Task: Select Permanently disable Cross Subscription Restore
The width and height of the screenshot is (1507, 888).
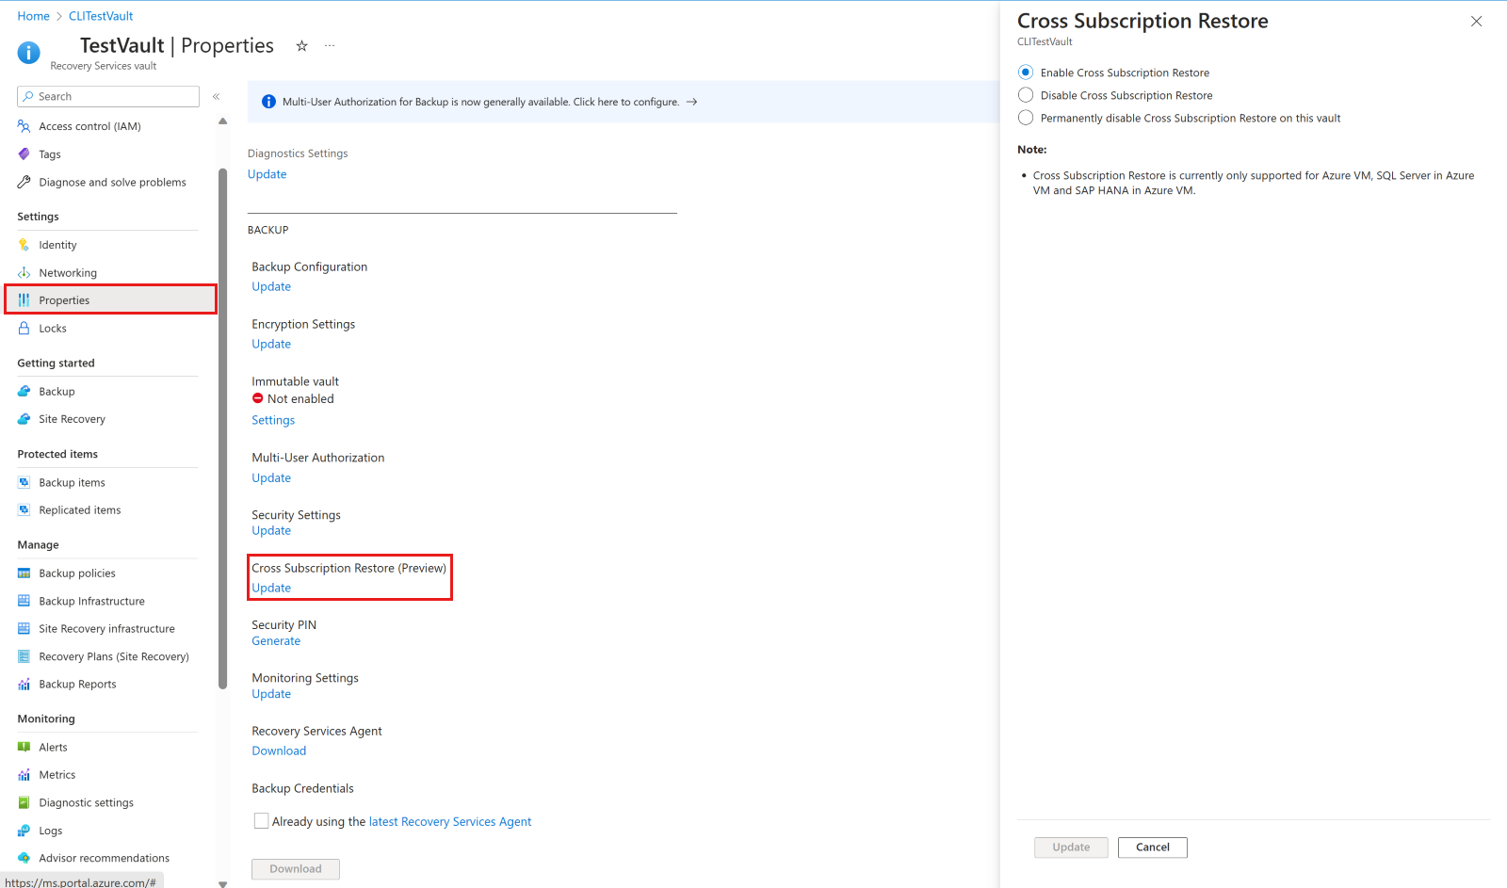Action: click(1025, 118)
